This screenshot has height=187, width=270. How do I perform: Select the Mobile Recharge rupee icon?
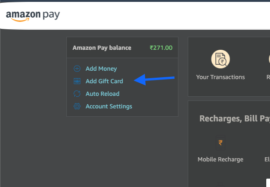coord(220,143)
